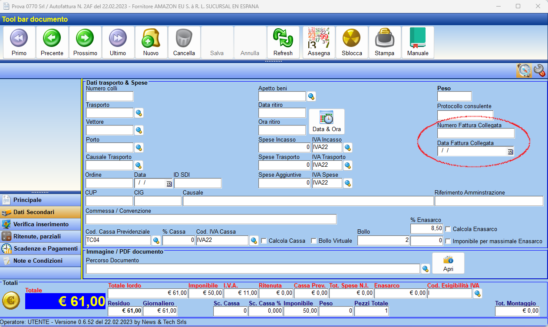Search Trasporto with its magnifier icon
The height and width of the screenshot is (327, 548).
(x=139, y=113)
